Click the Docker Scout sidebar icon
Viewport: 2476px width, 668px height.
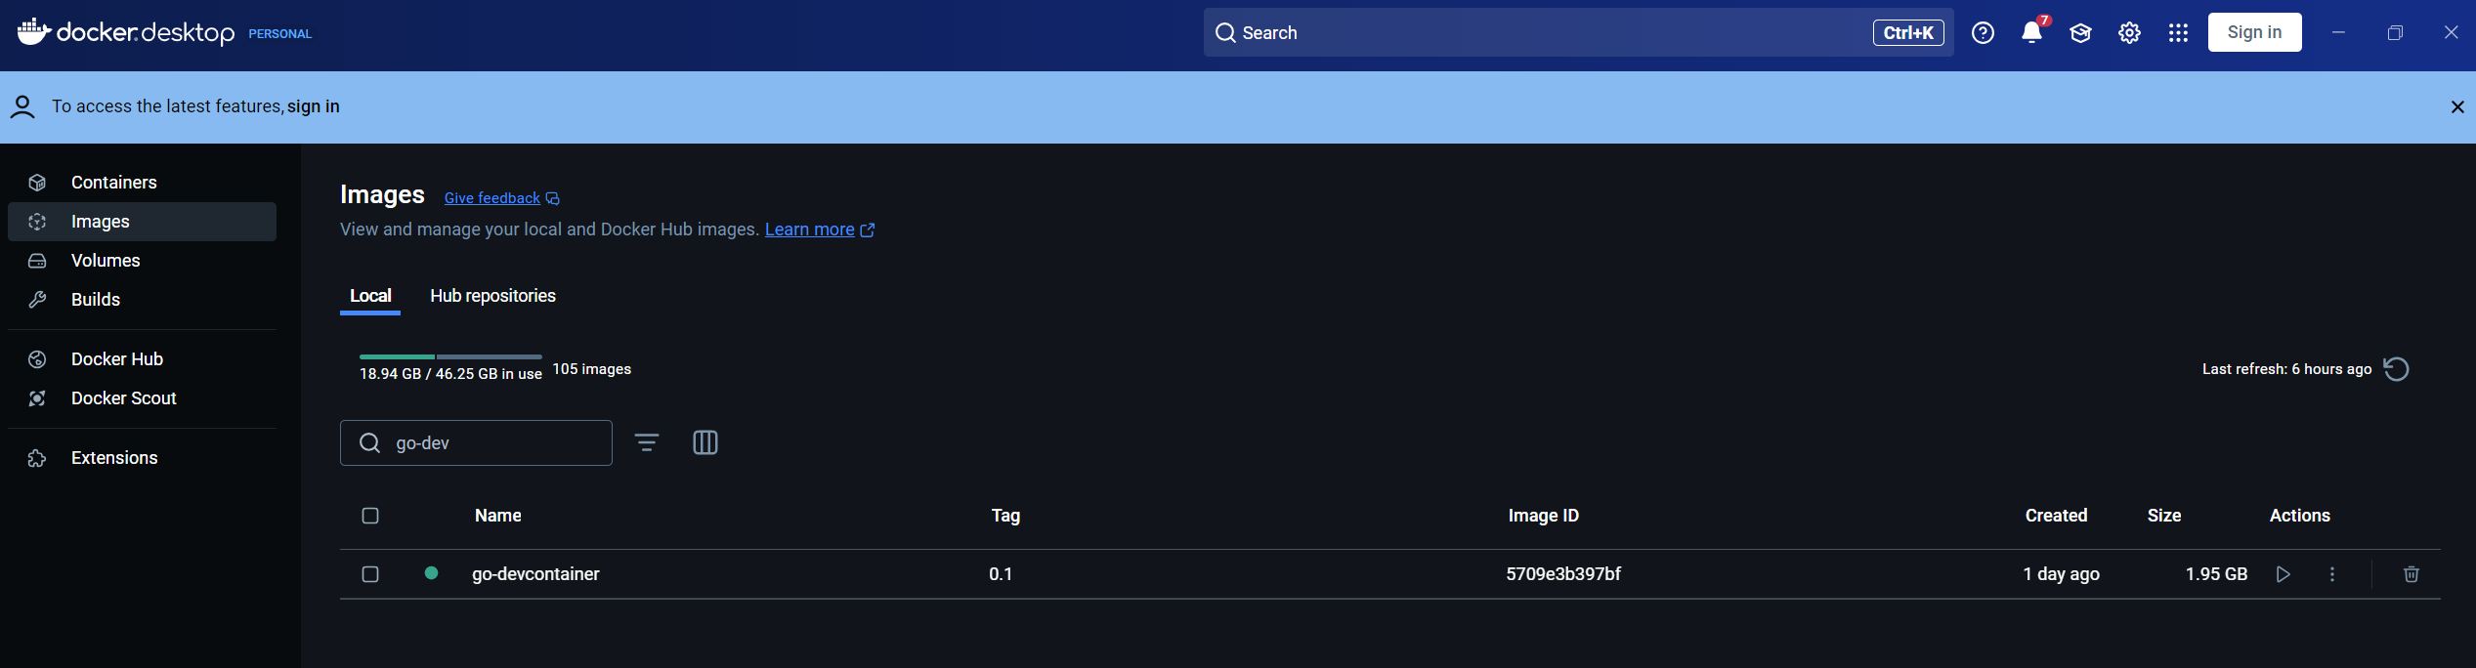point(37,398)
